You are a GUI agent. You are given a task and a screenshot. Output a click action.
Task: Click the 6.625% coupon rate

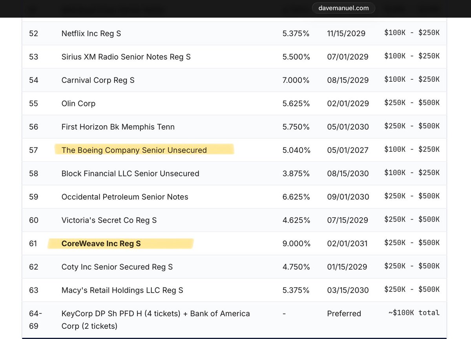(296, 197)
